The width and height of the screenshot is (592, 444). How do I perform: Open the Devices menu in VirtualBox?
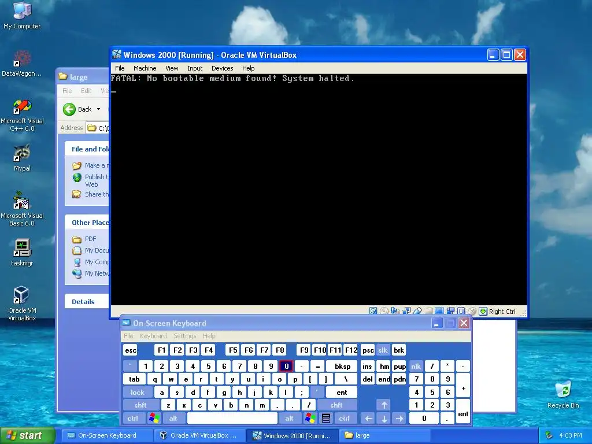[223, 68]
